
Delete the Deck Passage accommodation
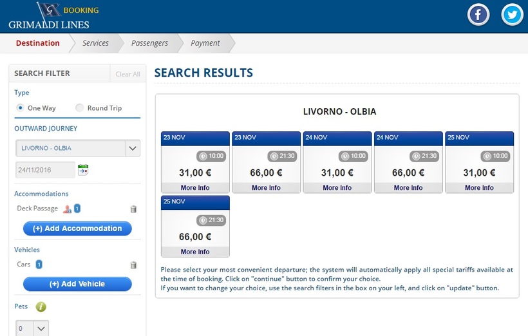[133, 209]
